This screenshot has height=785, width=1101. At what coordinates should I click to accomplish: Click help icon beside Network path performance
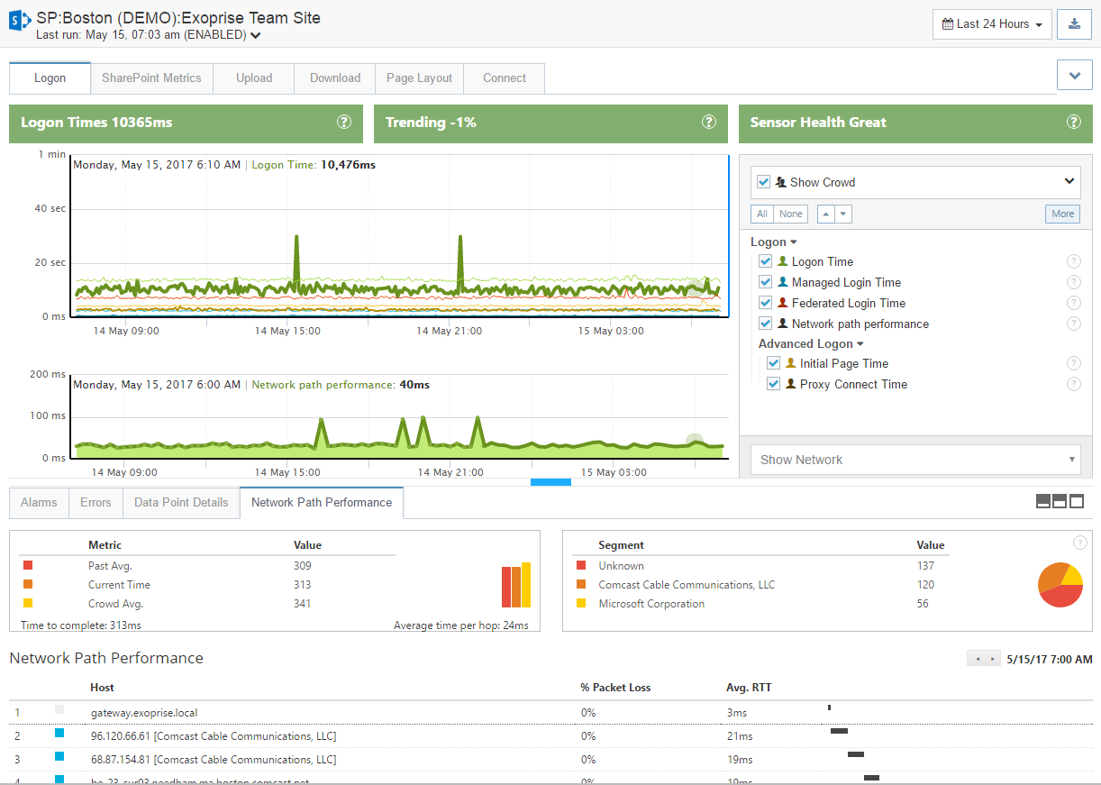1073,324
